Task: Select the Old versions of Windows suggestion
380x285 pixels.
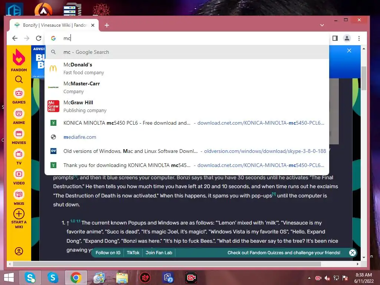Action: 187,151
